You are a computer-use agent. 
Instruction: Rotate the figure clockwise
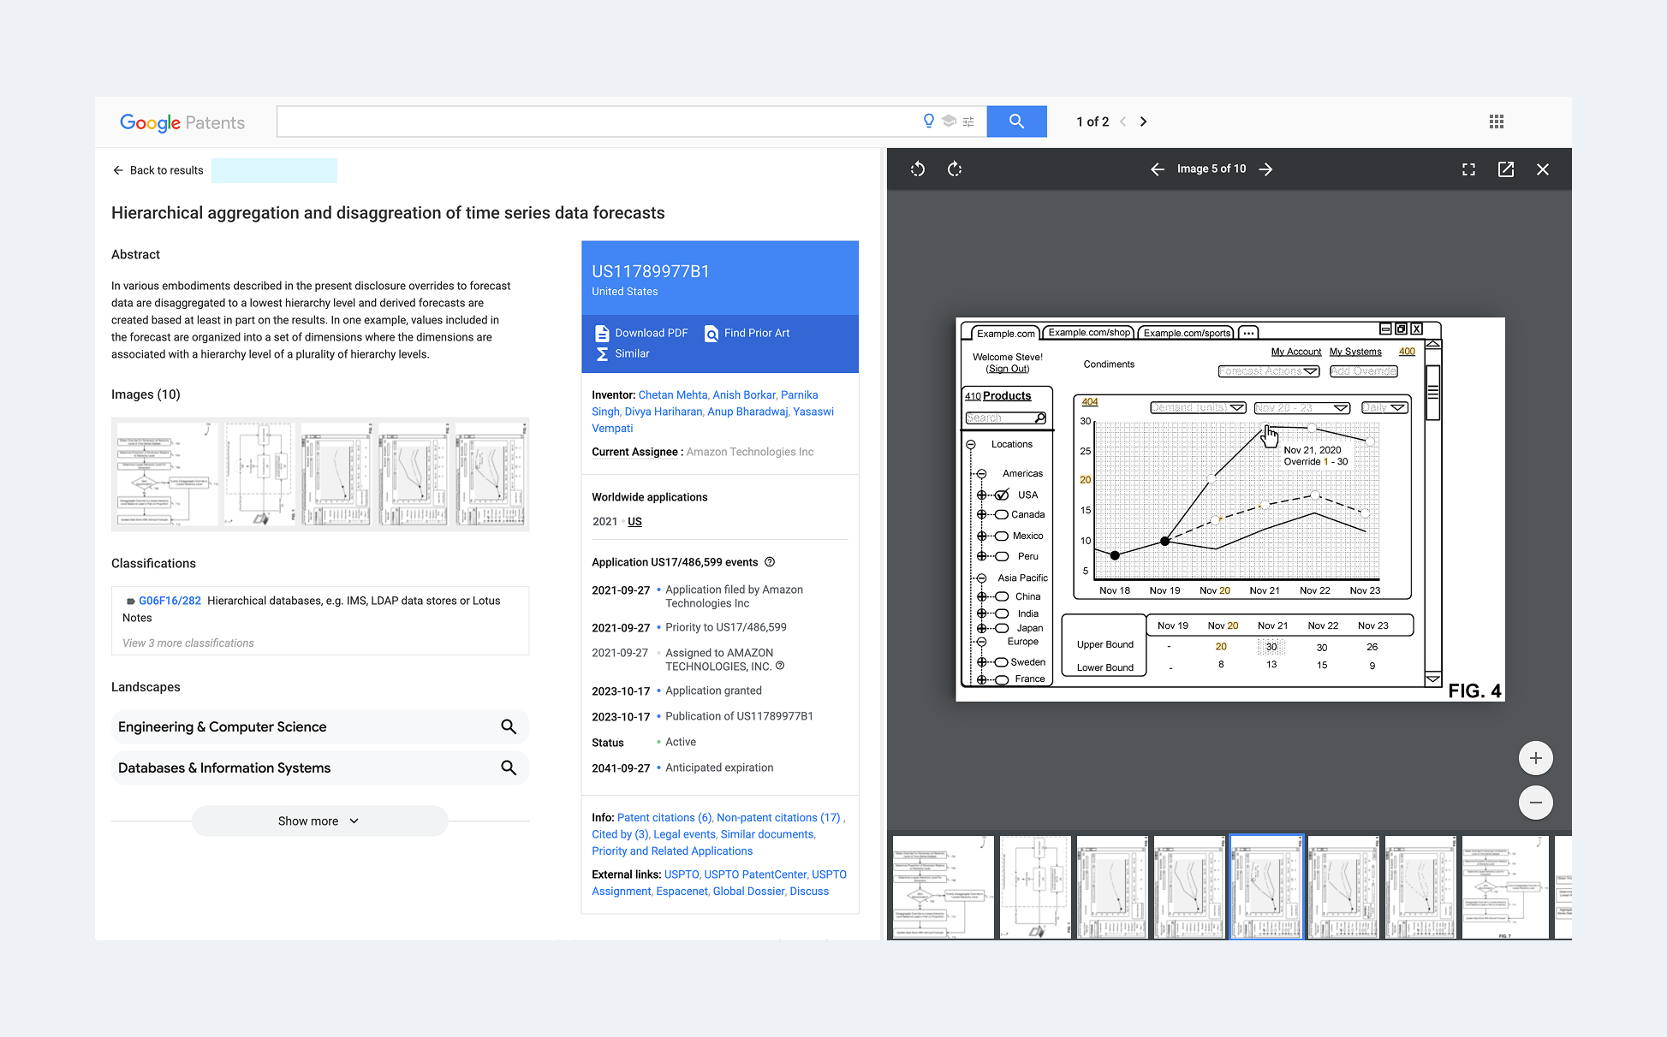pos(955,169)
